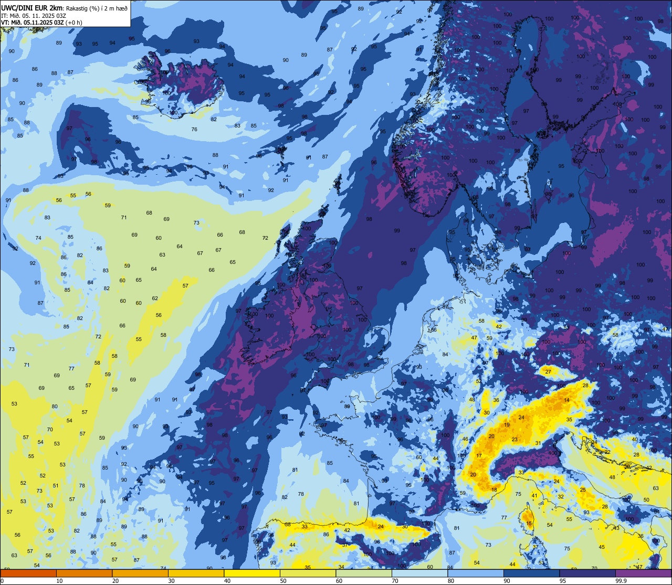The width and height of the screenshot is (672, 585).
Task: Click the legend label "80"
Action: click(x=451, y=581)
